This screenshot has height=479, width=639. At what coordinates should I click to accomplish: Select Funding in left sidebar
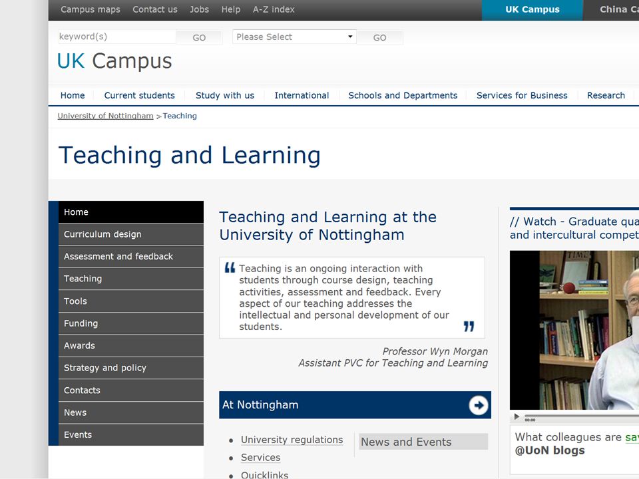pos(131,323)
